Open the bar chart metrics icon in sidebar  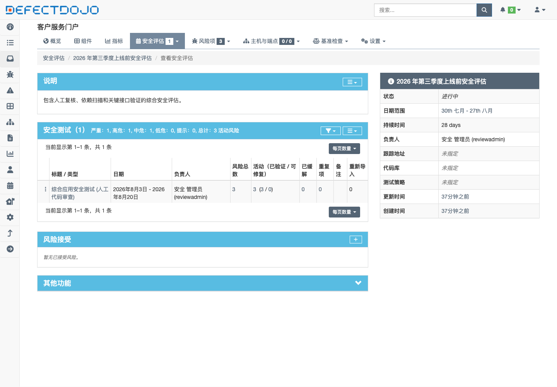pos(10,154)
